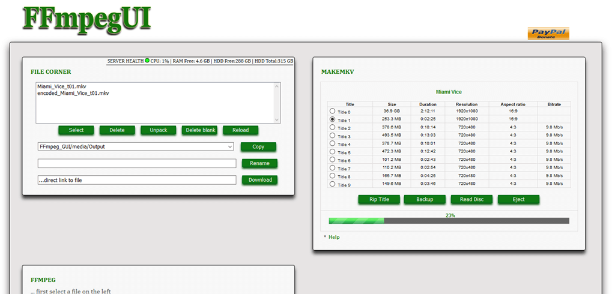The width and height of the screenshot is (615, 294).
Task: Select Title 6 radio button
Action: 333,160
